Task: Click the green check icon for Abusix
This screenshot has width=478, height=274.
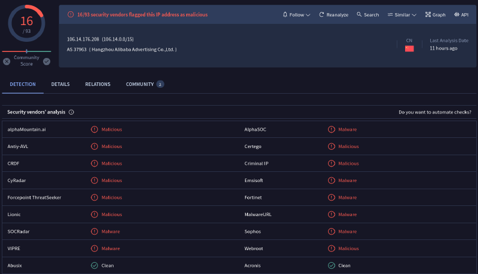Action: (x=94, y=266)
